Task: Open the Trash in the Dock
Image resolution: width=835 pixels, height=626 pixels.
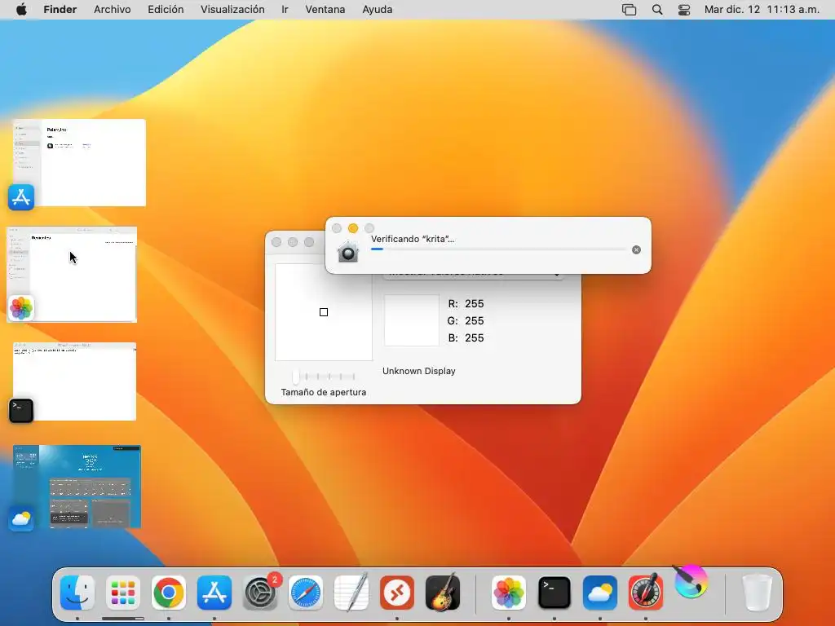Action: point(757,593)
